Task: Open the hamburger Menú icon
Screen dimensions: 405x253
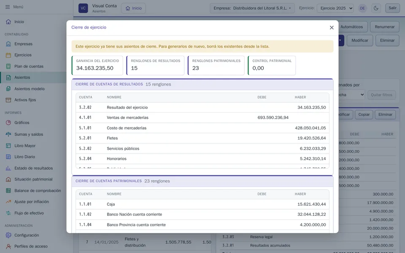Action: point(8,7)
